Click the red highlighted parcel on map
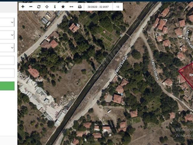Viewport: 193px width, 145px height. 187,75
